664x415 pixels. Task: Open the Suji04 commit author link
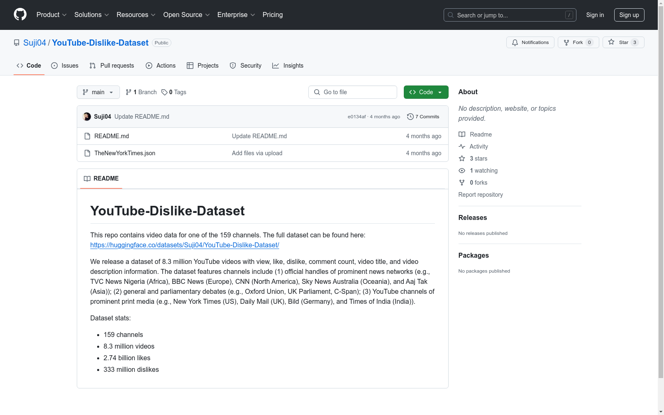click(103, 117)
